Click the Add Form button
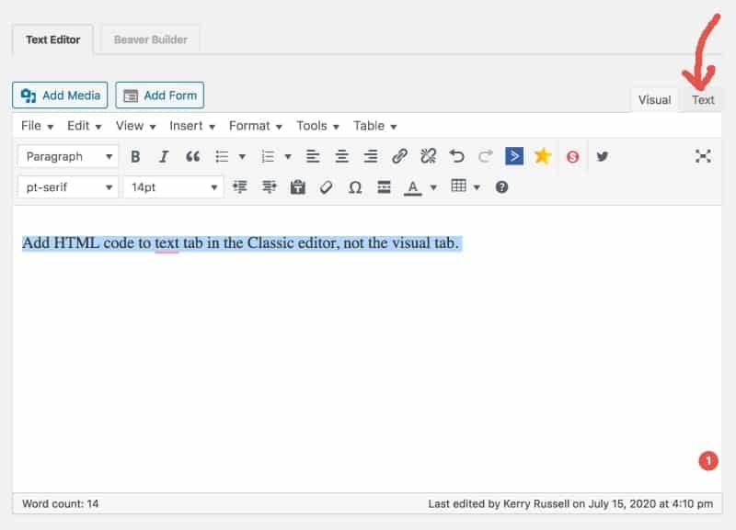This screenshot has height=530, width=736. [159, 96]
